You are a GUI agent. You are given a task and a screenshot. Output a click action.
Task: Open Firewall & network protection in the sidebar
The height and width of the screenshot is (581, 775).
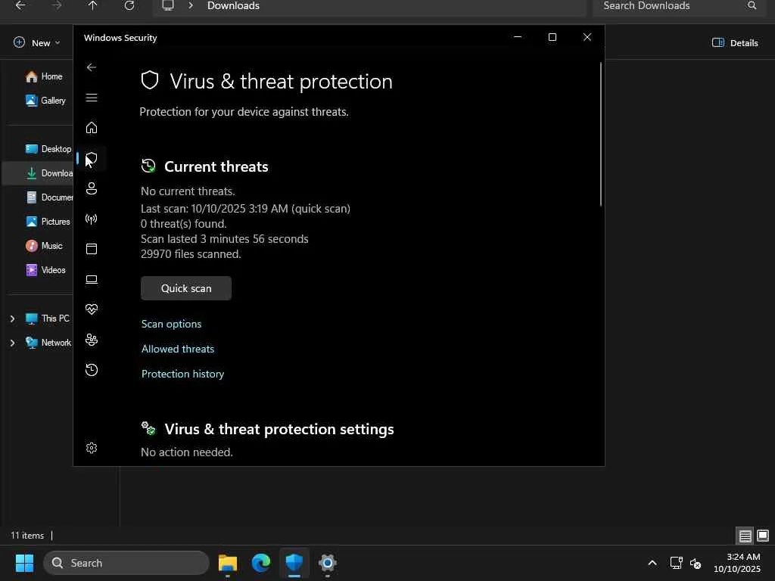point(92,219)
